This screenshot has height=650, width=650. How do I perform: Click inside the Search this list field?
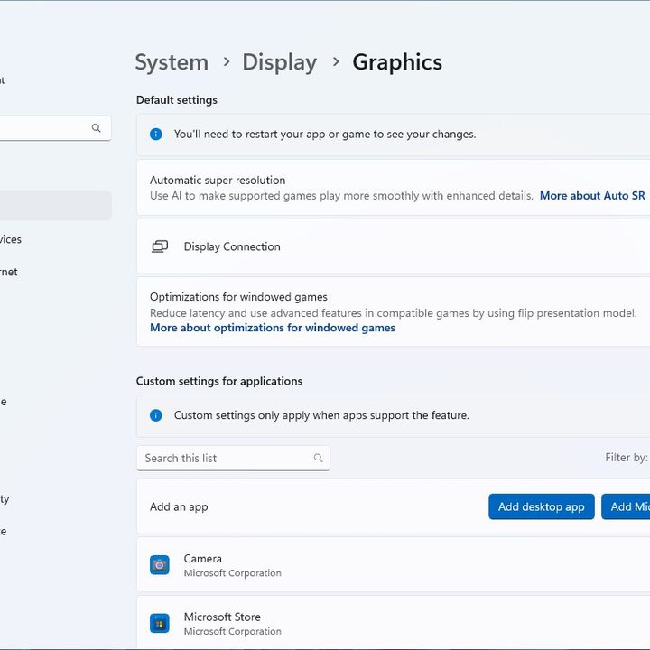click(234, 458)
